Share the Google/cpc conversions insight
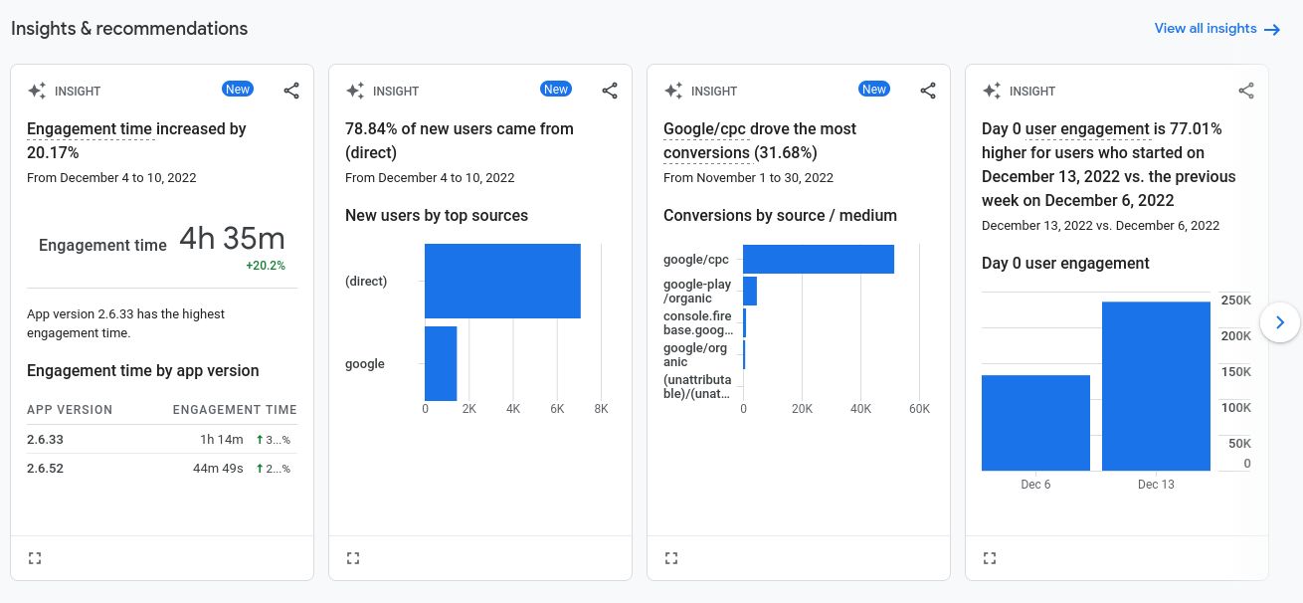1303x603 pixels. pos(928,91)
